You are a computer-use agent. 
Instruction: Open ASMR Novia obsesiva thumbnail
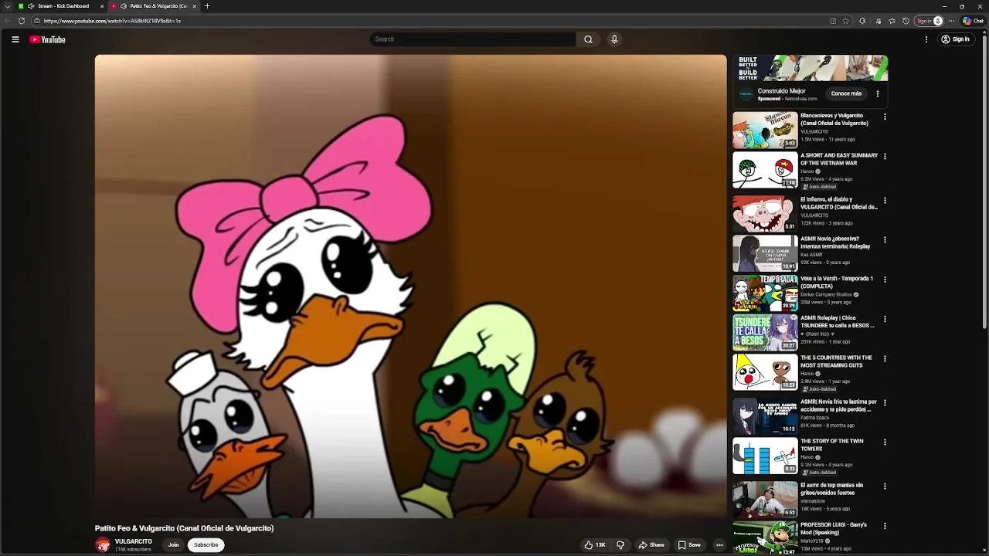tap(765, 253)
